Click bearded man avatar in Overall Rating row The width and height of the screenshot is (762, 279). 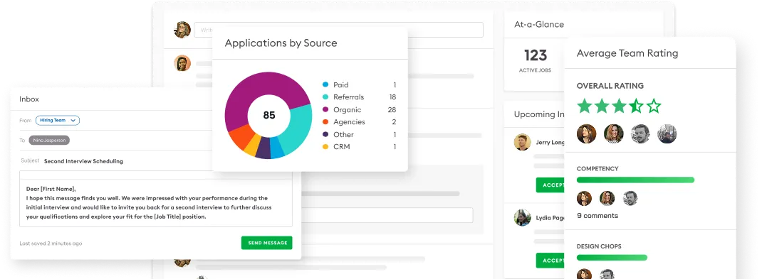click(x=640, y=133)
